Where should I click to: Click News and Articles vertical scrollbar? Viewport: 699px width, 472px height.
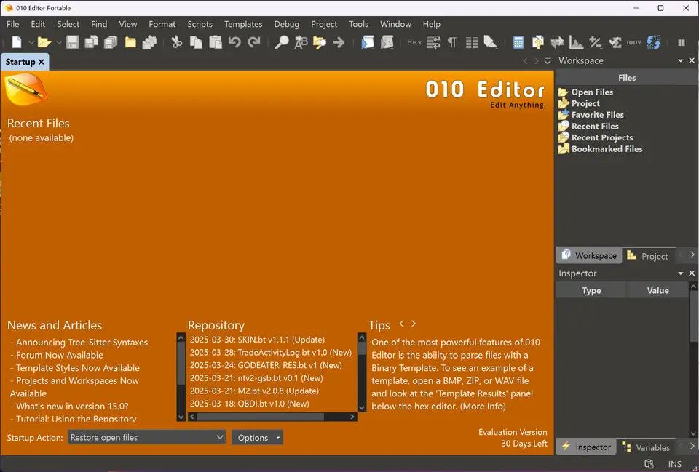pos(181,377)
